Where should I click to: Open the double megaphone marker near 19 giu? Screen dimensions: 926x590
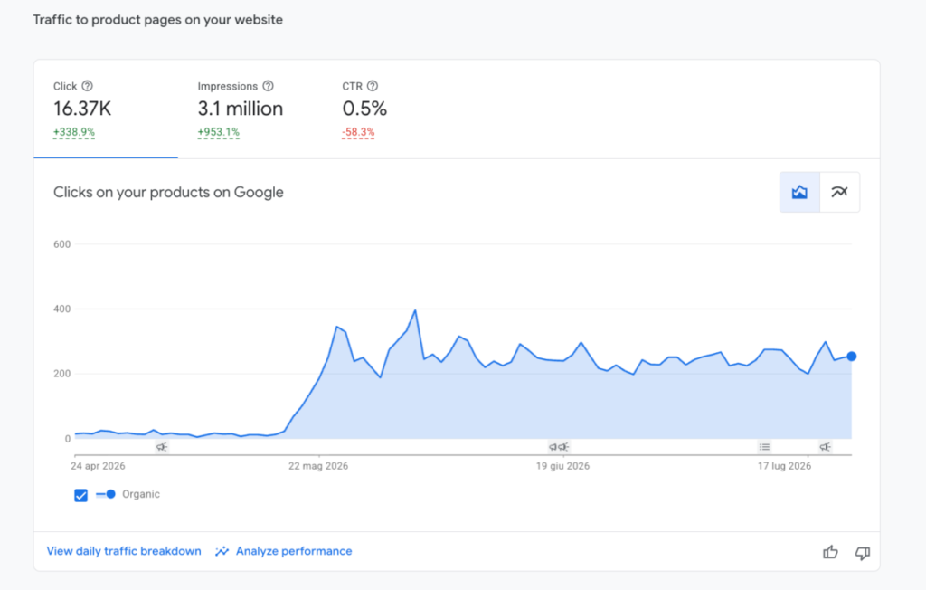(x=559, y=447)
